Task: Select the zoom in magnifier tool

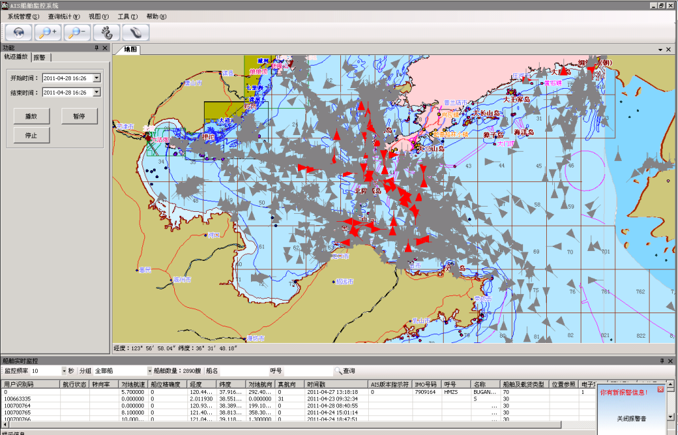Action: pyautogui.click(x=48, y=32)
